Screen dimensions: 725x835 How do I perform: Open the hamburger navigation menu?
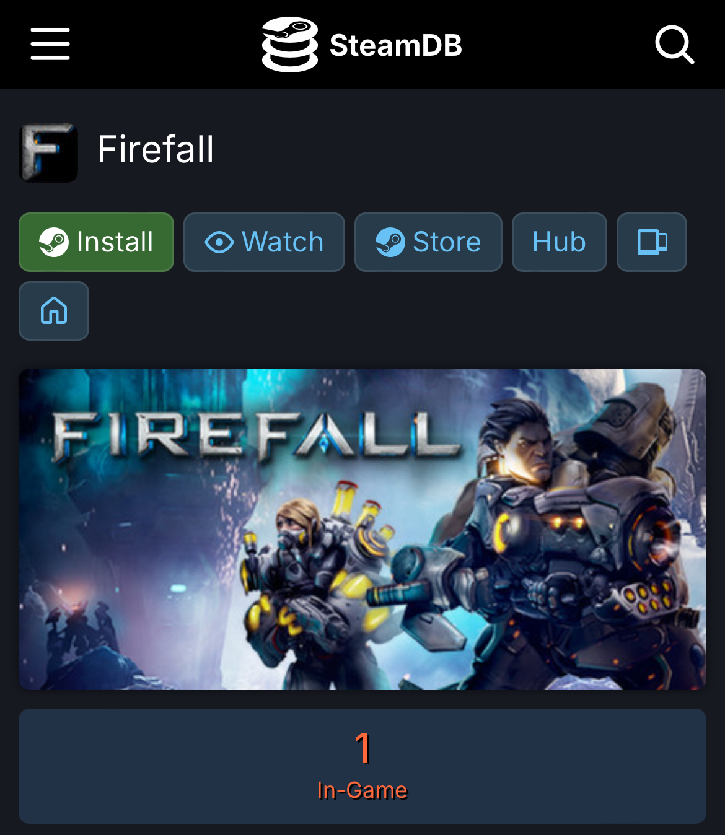pyautogui.click(x=50, y=44)
